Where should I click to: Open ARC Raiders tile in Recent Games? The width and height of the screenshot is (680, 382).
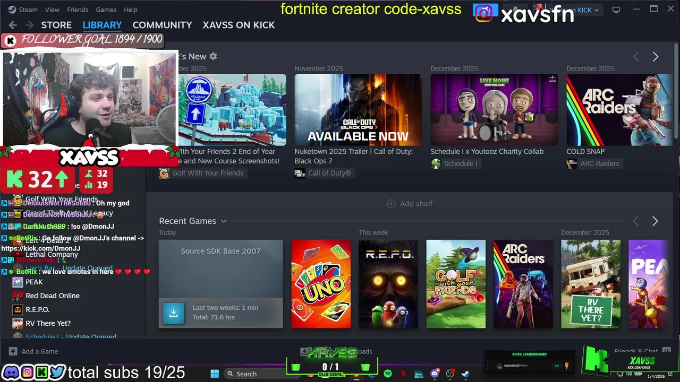coord(523,284)
